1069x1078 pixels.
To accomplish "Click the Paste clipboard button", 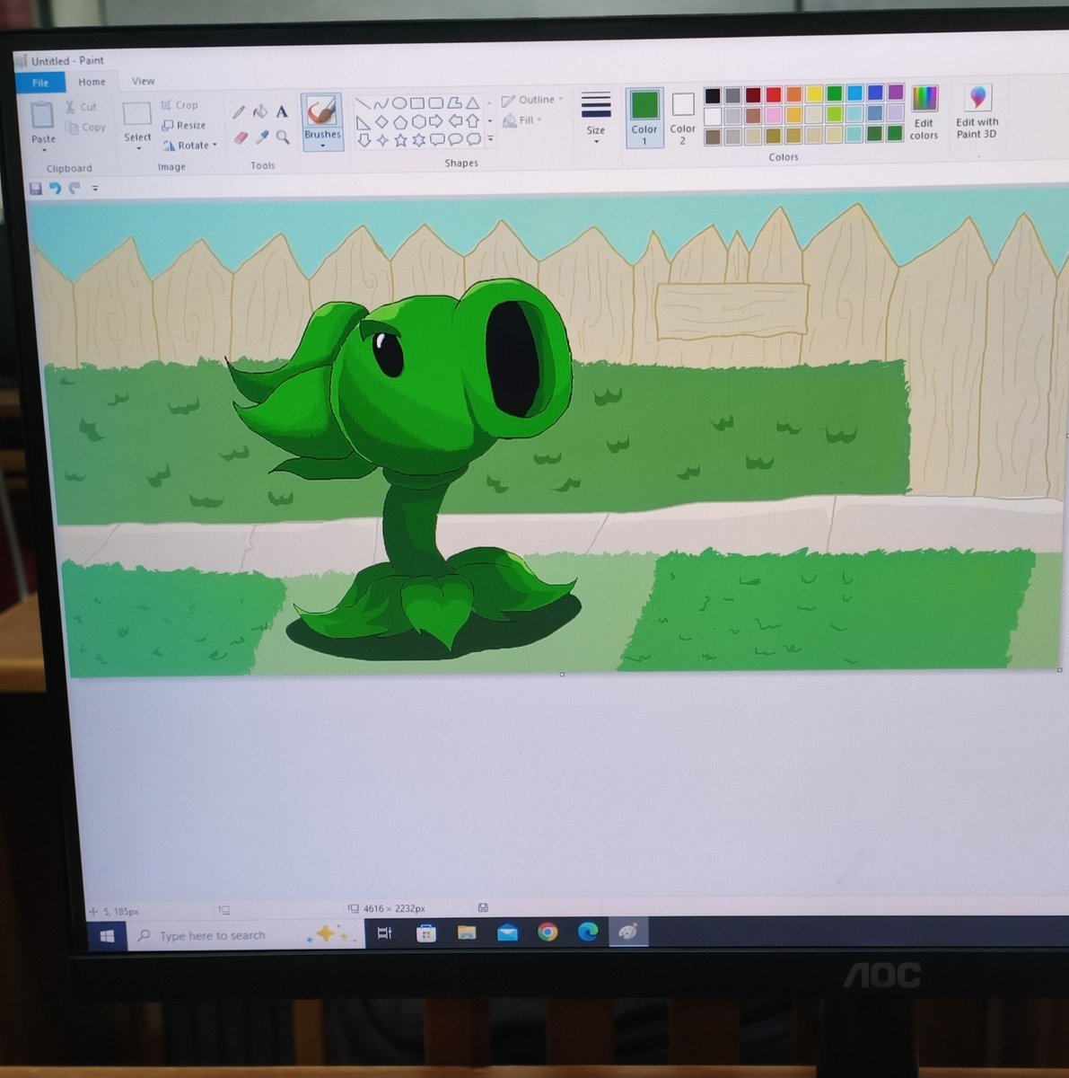I will point(43,121).
